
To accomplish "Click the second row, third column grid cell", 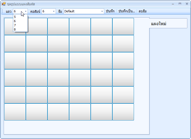I will (x=58, y=44).
